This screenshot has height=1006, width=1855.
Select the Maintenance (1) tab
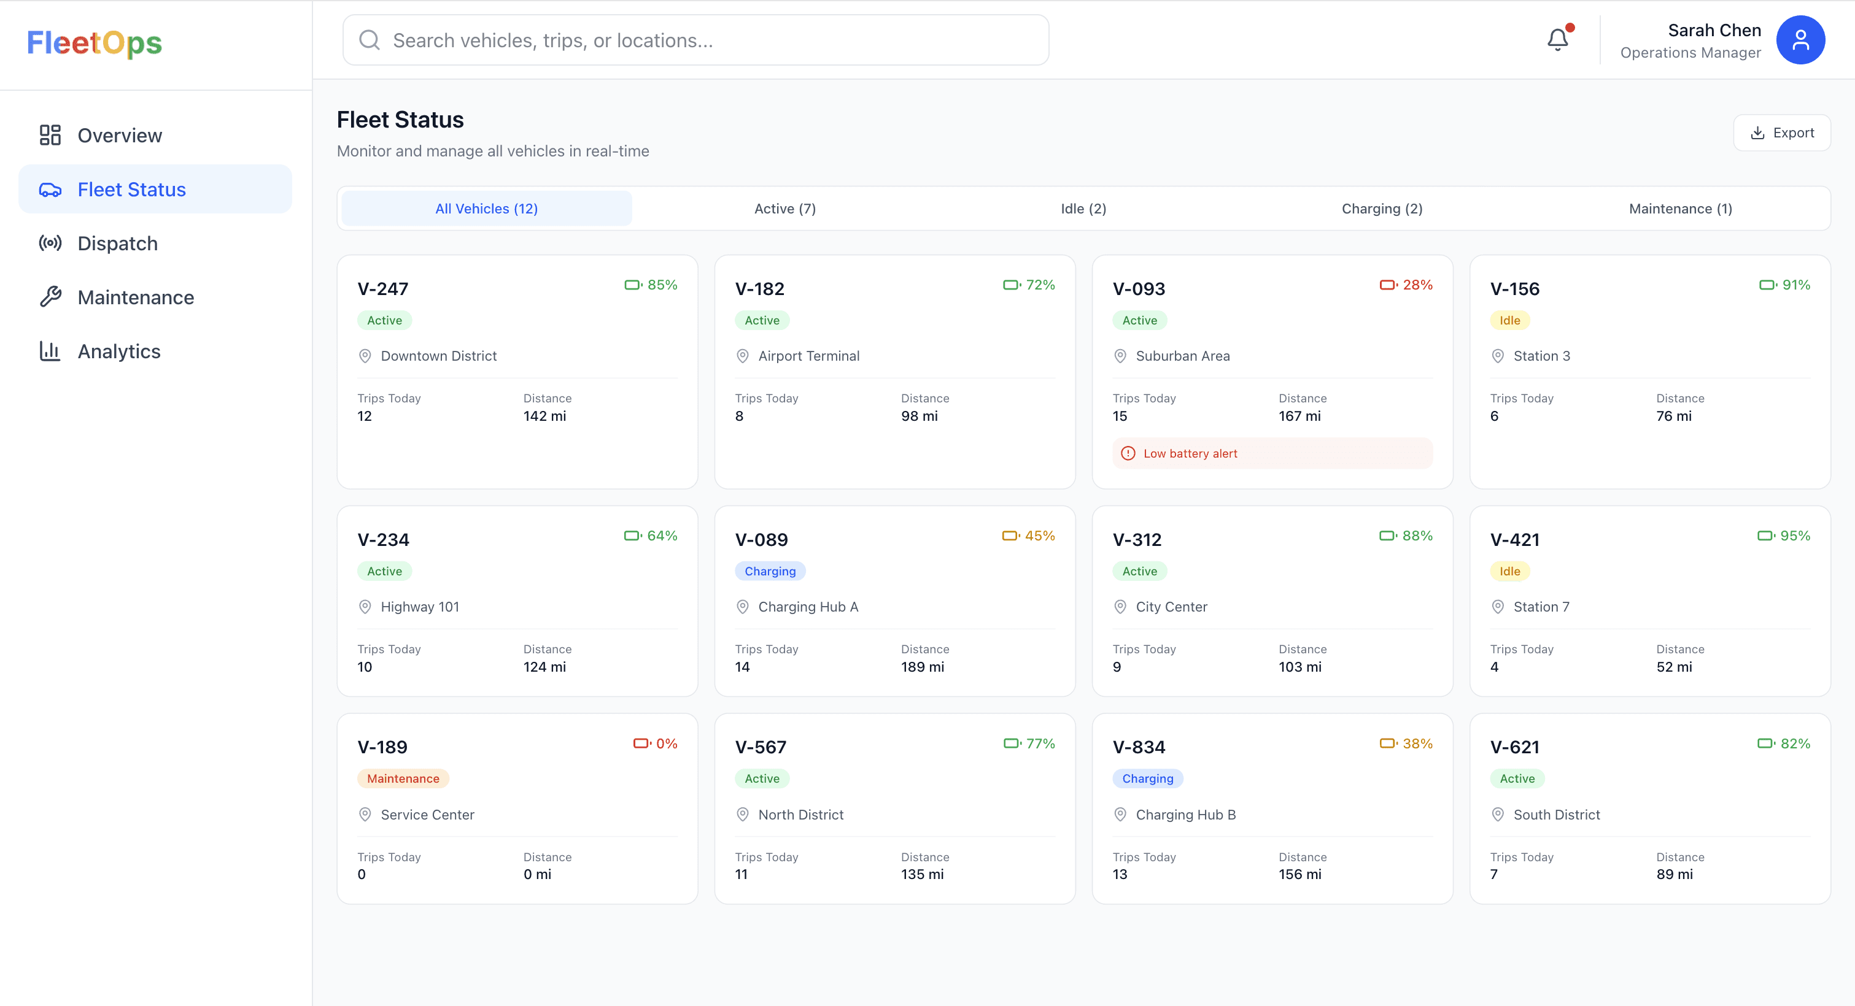(1679, 208)
